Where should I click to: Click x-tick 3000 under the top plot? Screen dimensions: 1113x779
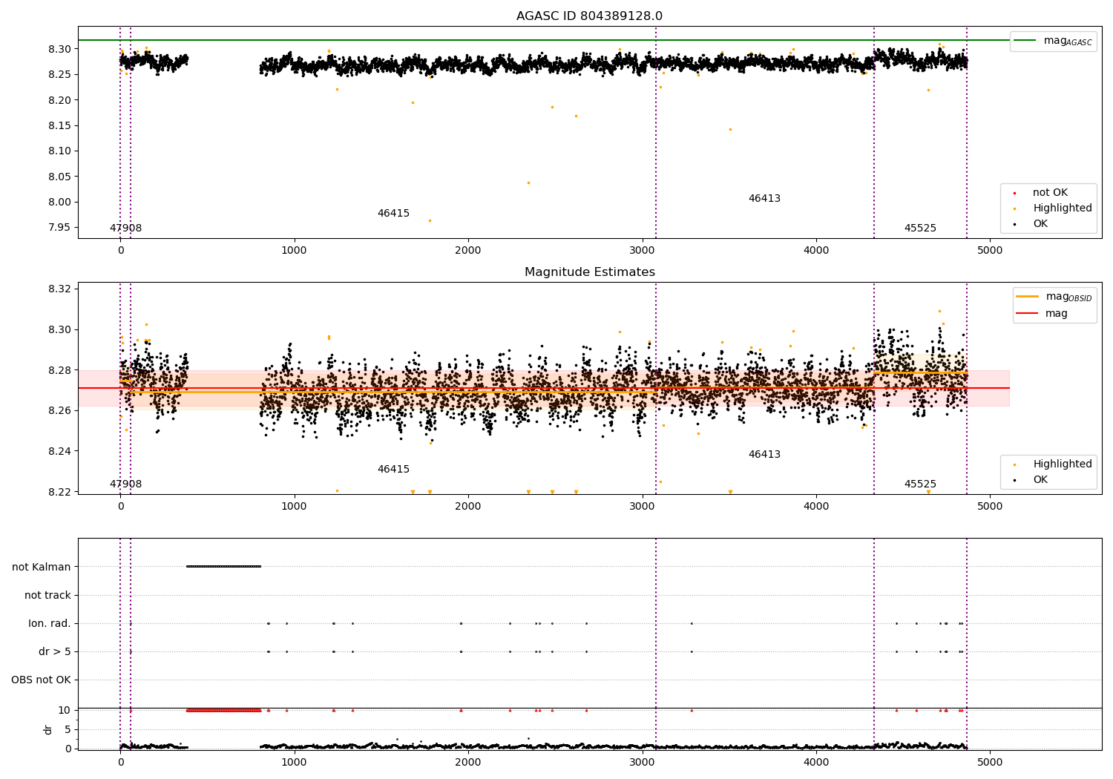(x=643, y=251)
